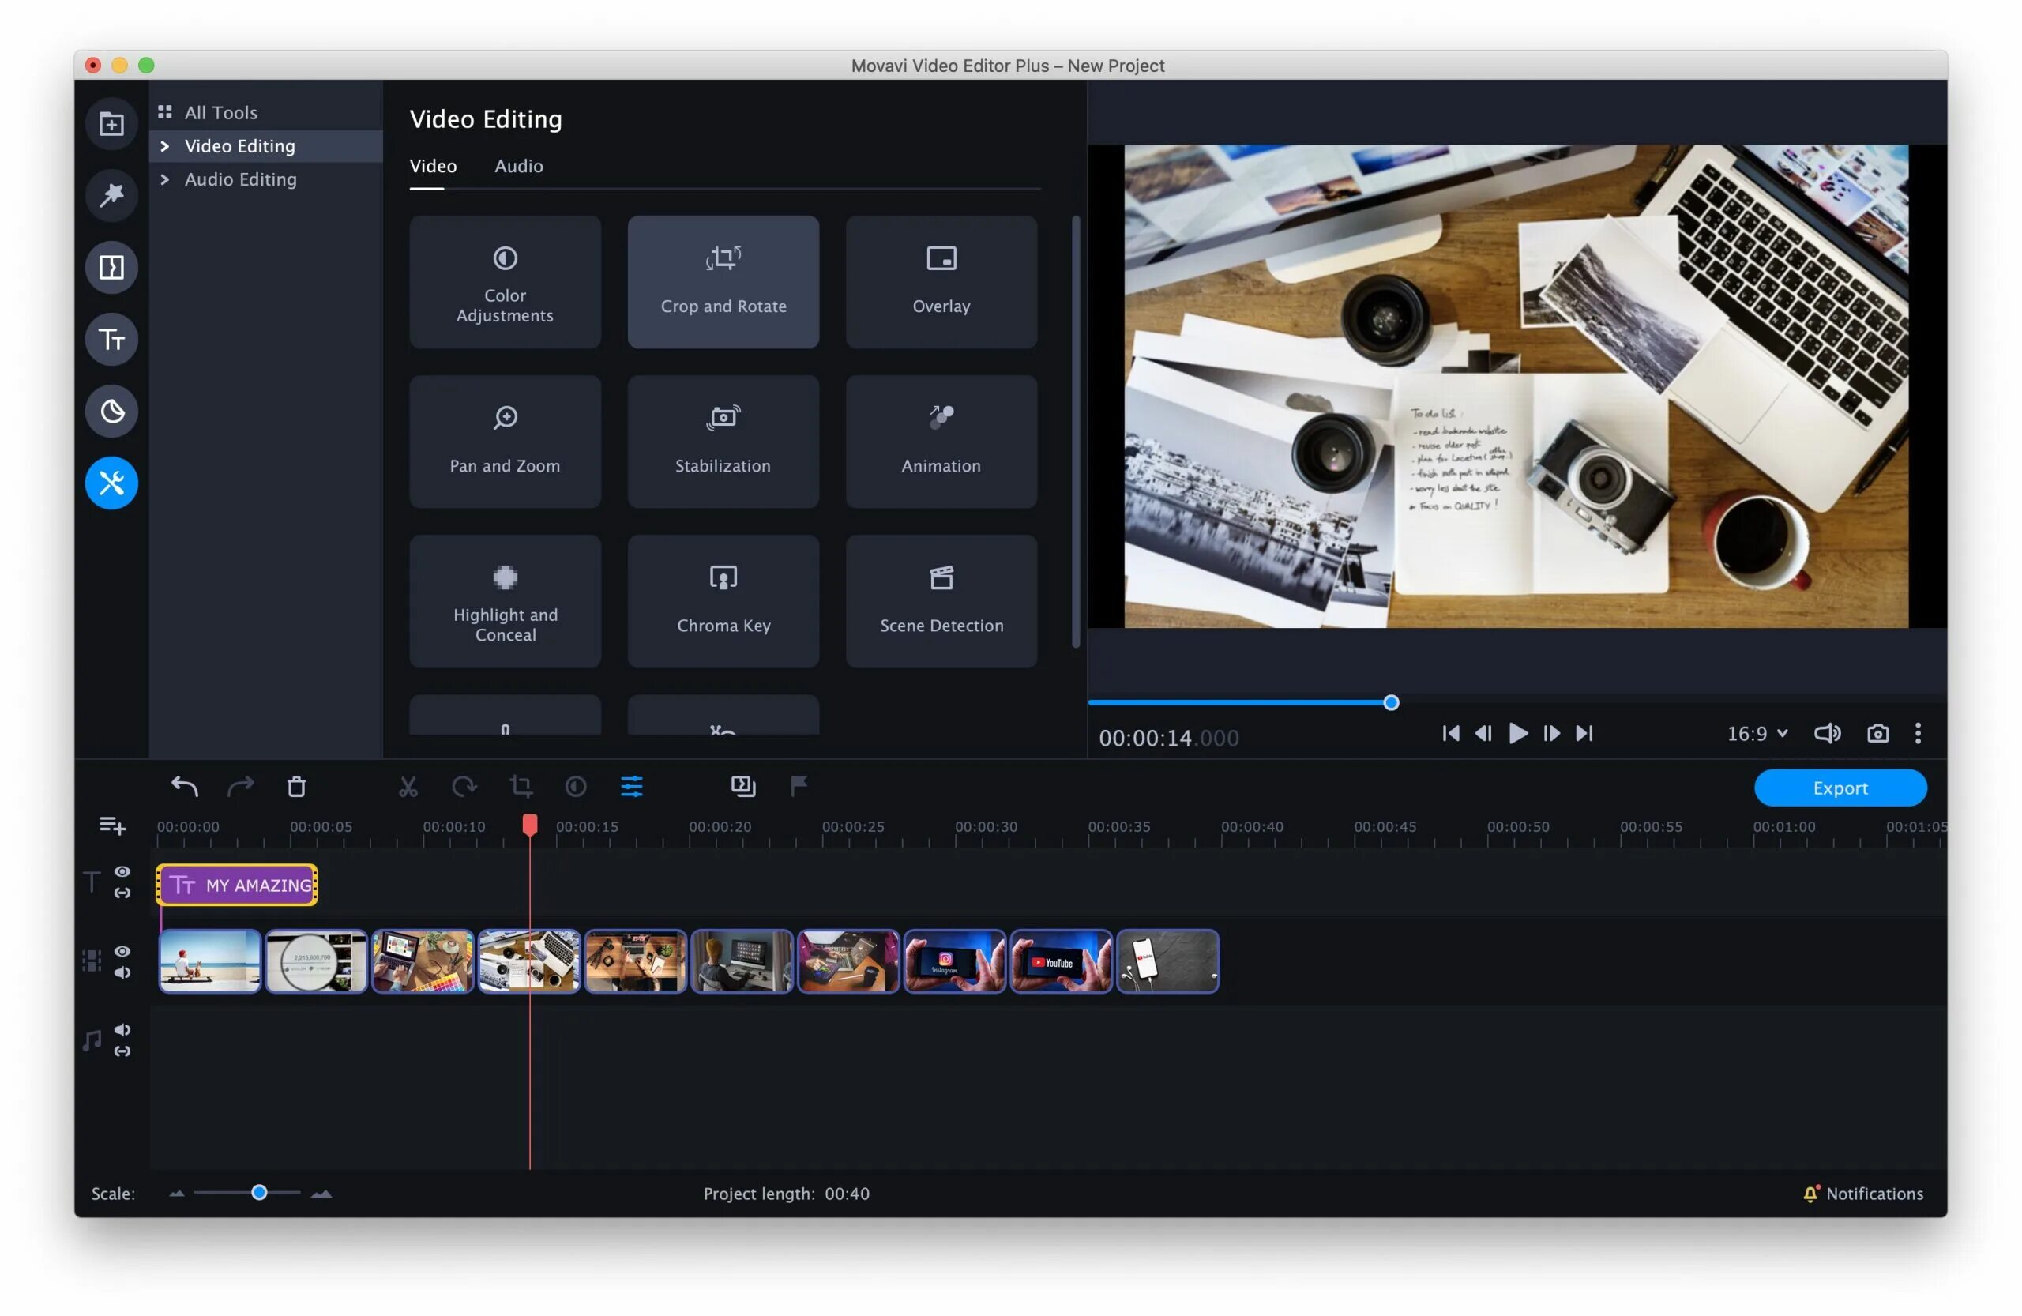
Task: Click the marker flag icon
Action: click(799, 786)
